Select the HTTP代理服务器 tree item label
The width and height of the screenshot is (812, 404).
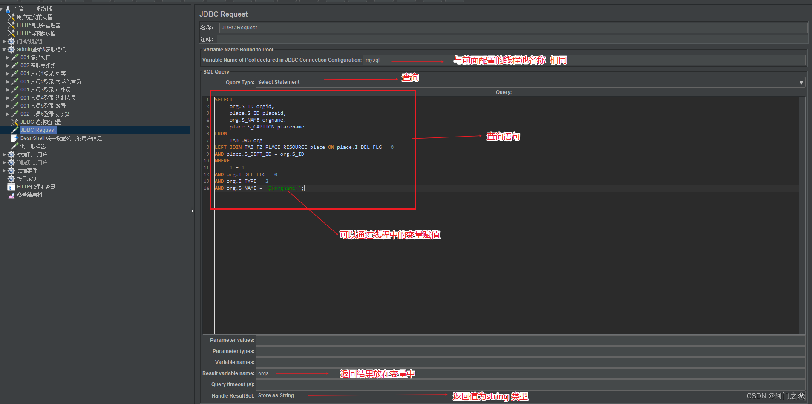pyautogui.click(x=36, y=187)
